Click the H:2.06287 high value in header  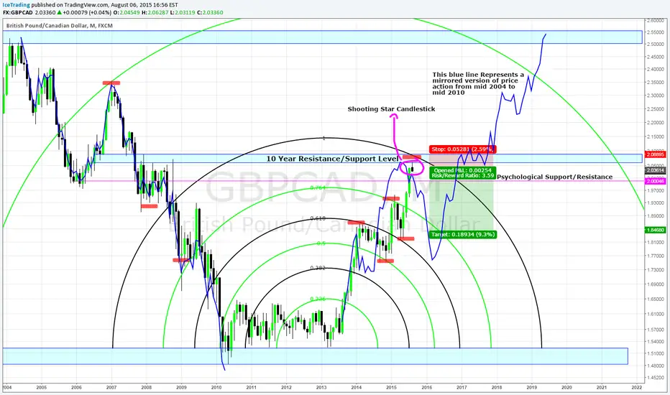pos(155,12)
